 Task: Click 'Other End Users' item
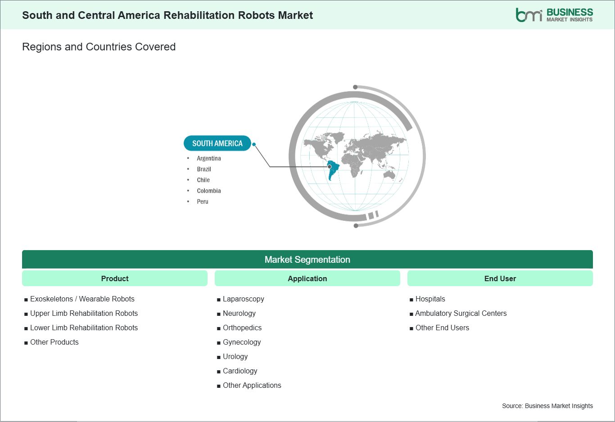click(x=443, y=328)
